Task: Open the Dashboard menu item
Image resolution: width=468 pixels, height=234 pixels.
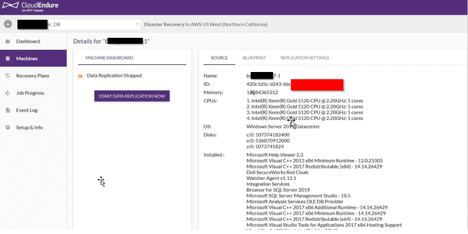Action: click(x=28, y=41)
